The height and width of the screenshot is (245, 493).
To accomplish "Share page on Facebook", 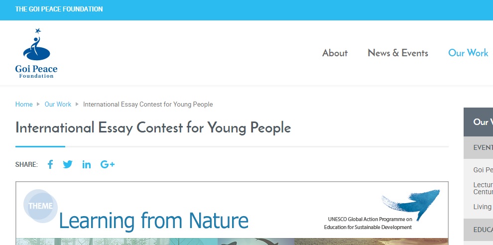I will click(x=50, y=164).
